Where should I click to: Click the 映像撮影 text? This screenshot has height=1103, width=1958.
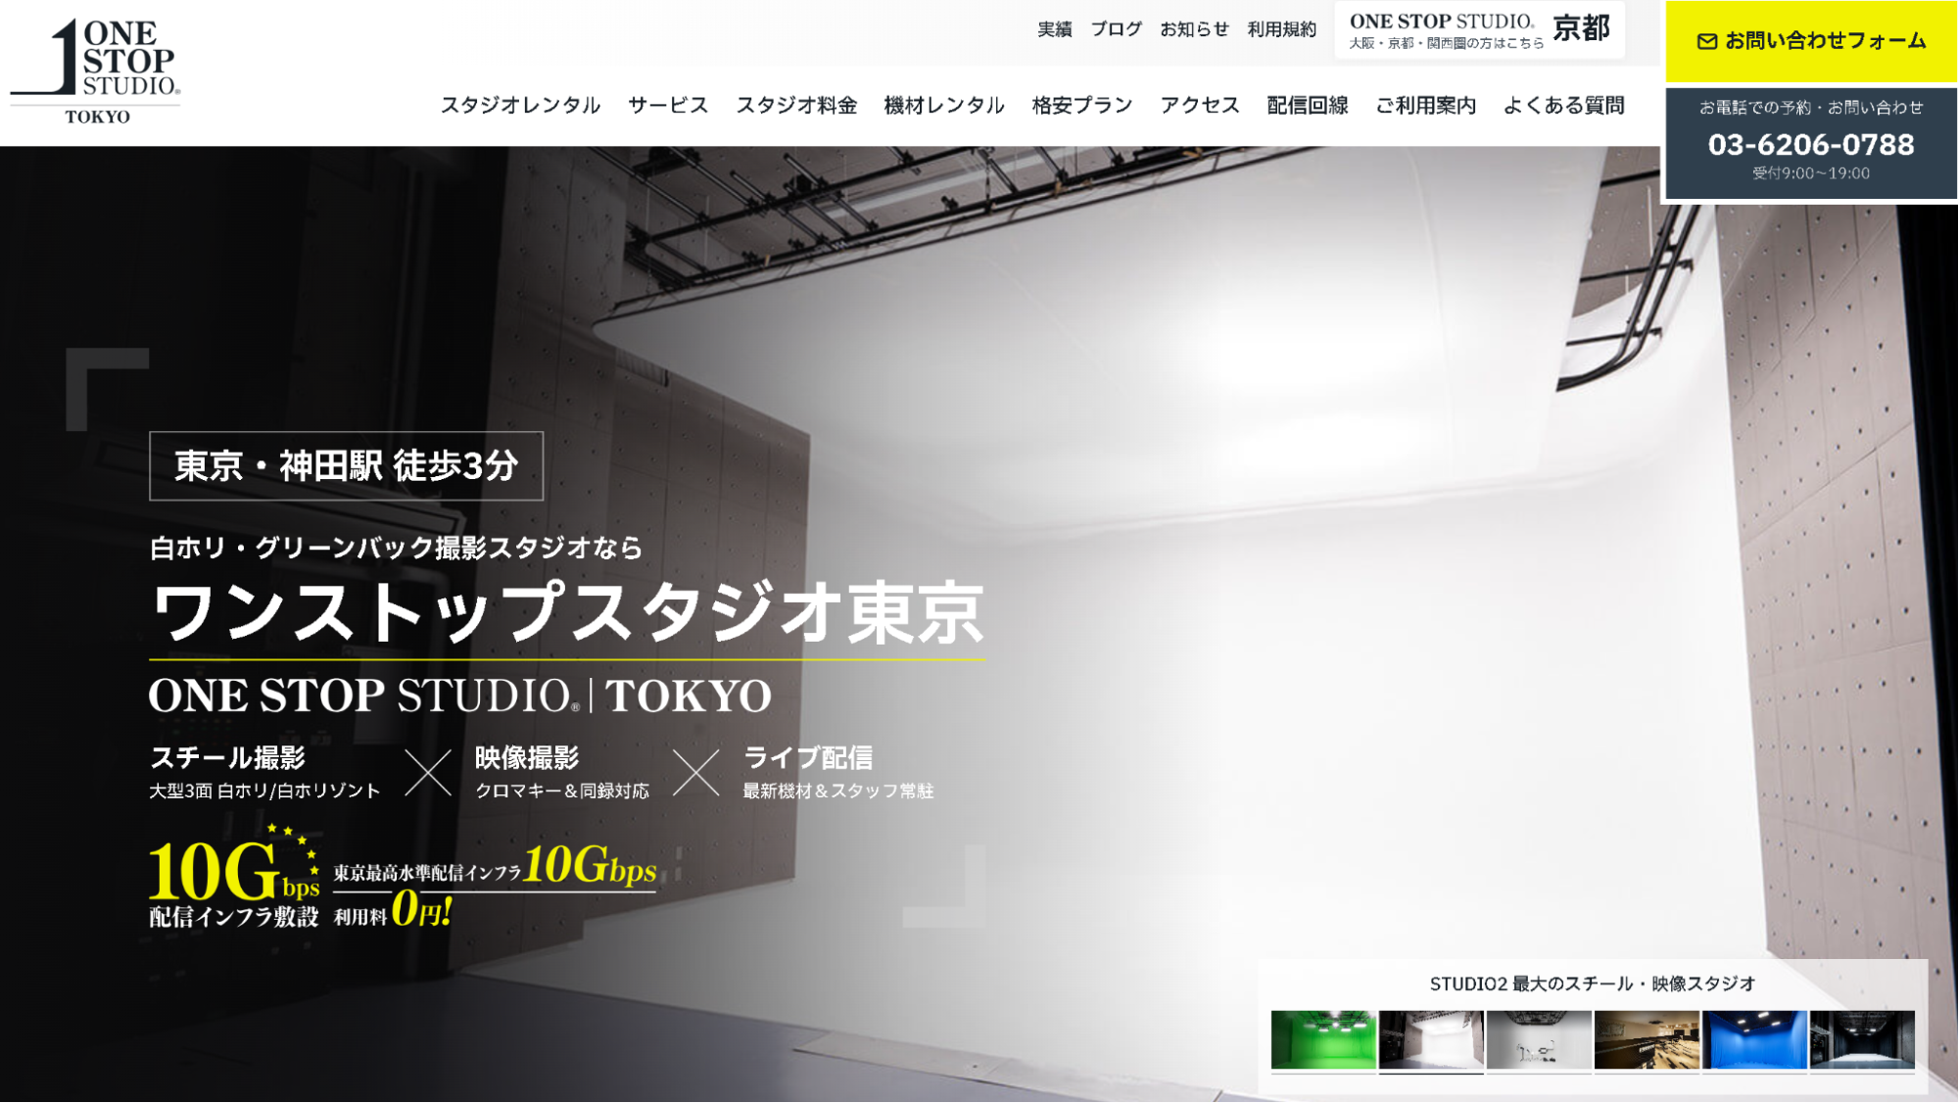[x=527, y=758]
